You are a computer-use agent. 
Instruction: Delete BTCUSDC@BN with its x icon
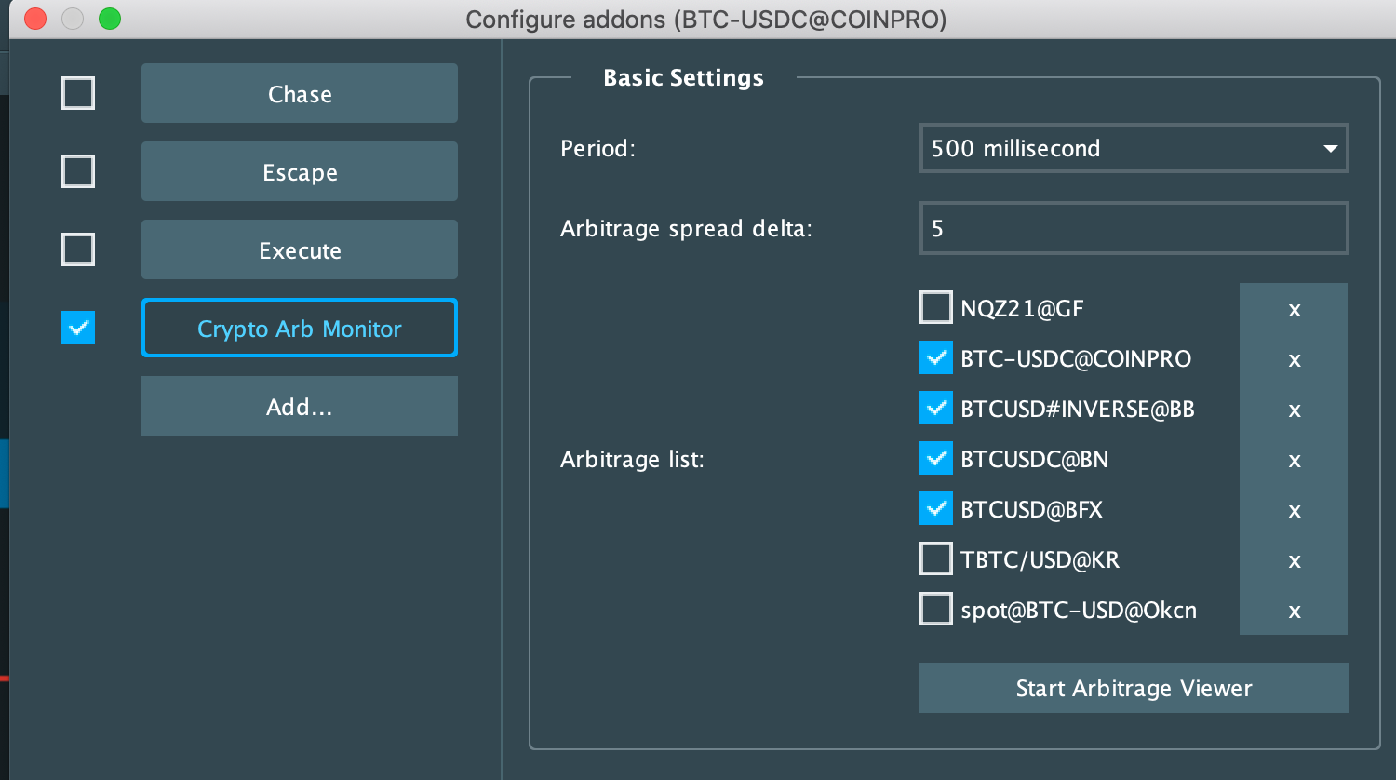(1294, 460)
